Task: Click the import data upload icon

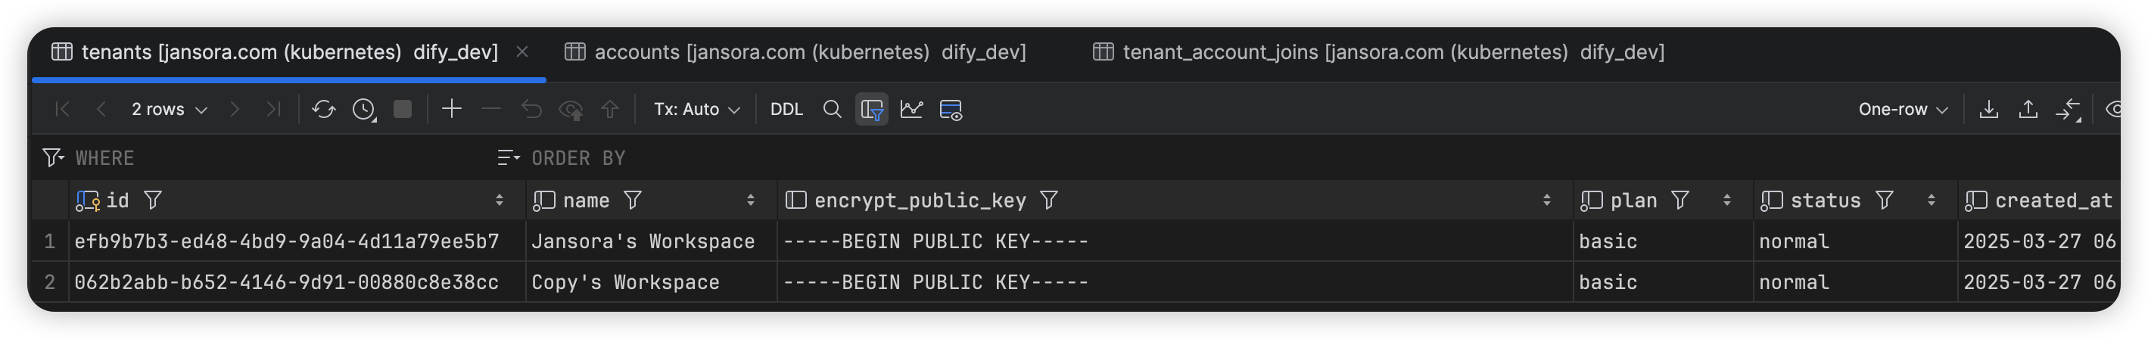Action: [x=2028, y=109]
